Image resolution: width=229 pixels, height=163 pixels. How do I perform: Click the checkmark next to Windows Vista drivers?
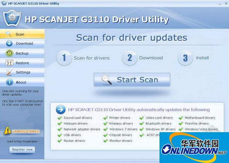coord(181,129)
